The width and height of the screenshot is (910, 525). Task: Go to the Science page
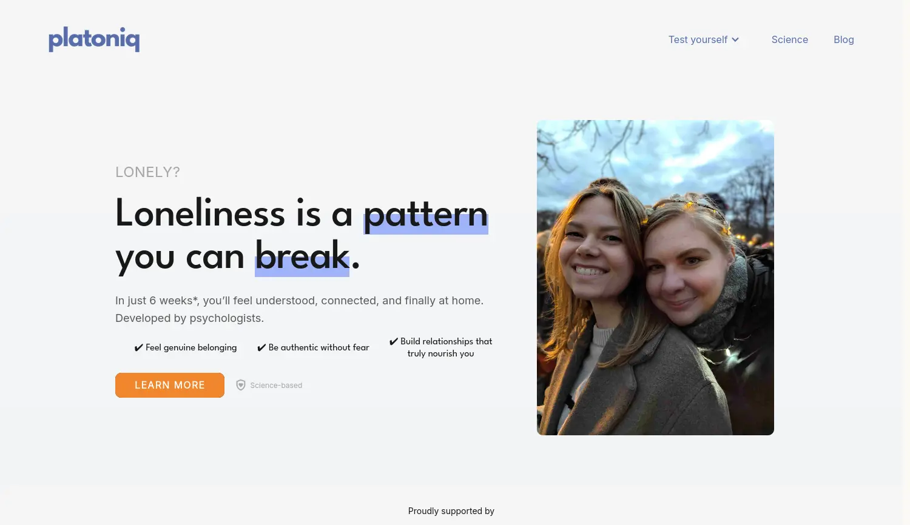pyautogui.click(x=790, y=39)
